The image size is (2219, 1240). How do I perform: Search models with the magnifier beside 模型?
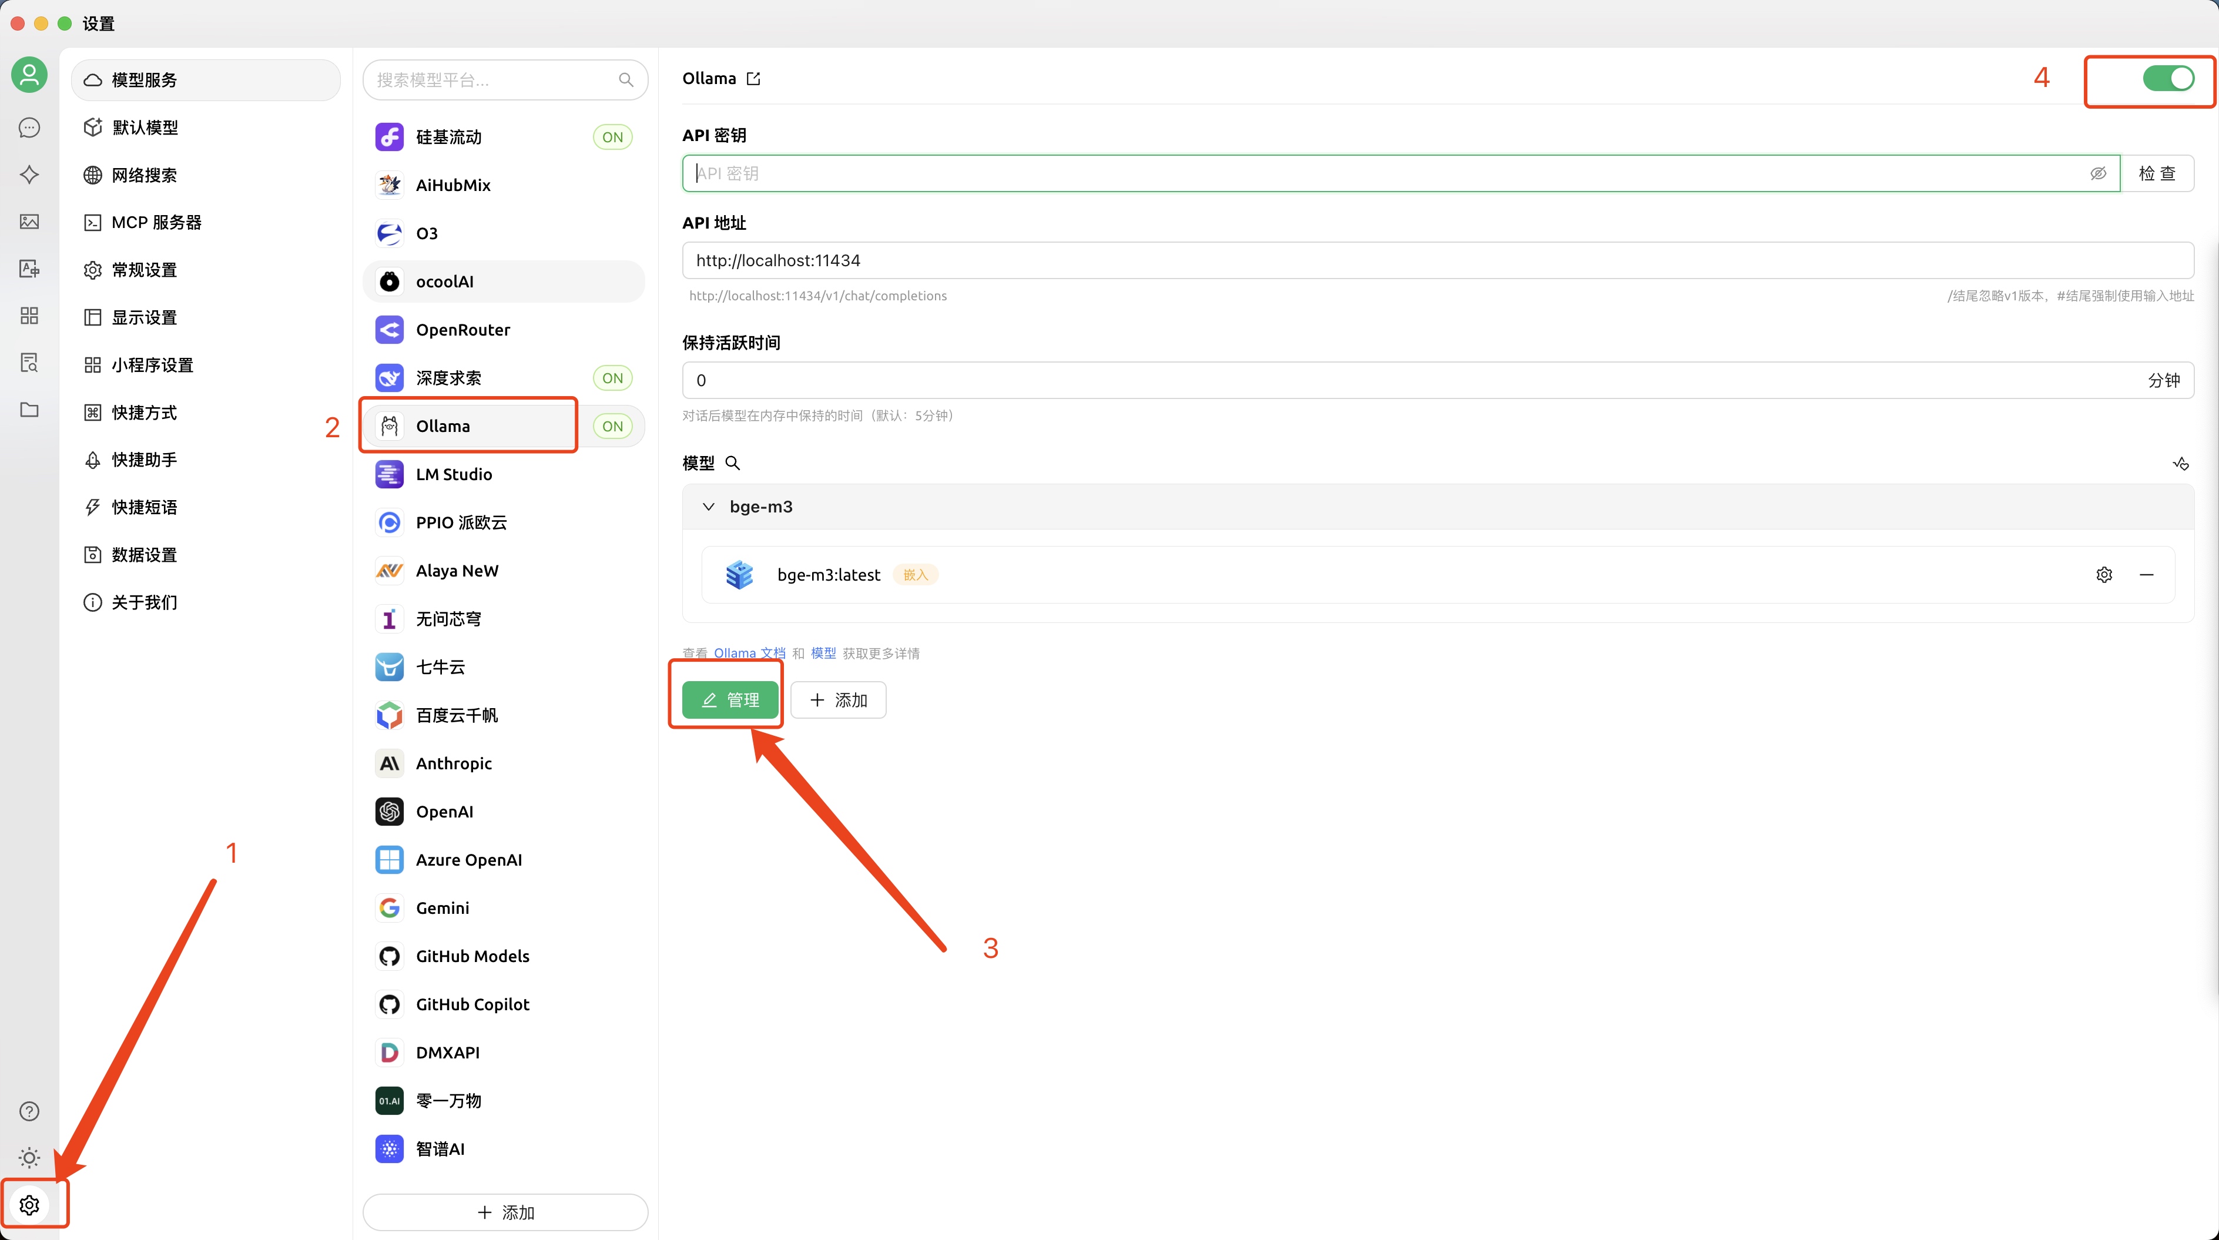[733, 463]
